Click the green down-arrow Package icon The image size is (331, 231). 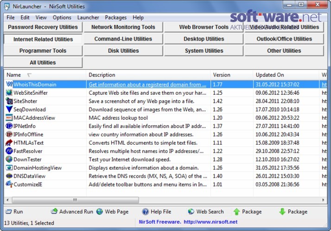[282, 212]
